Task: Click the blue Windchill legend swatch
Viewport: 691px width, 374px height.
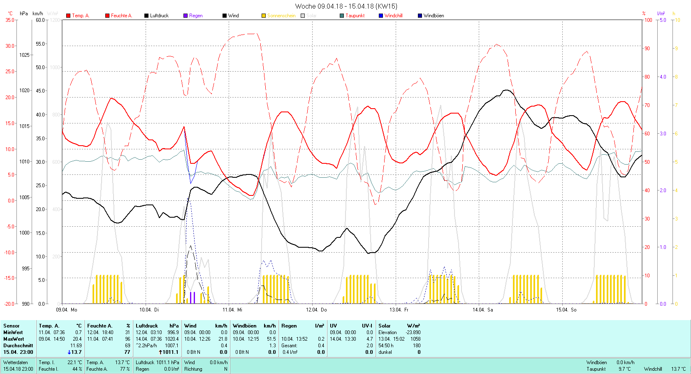Action: (x=381, y=16)
